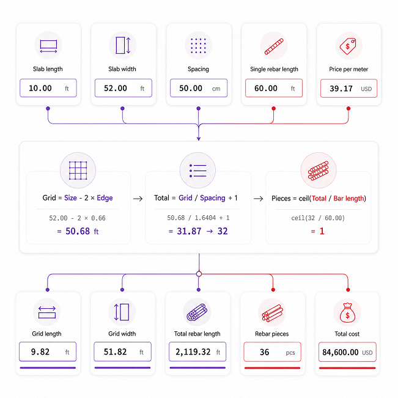398x398 pixels.
Task: Click the Total rebar length icon
Action: 197,312
